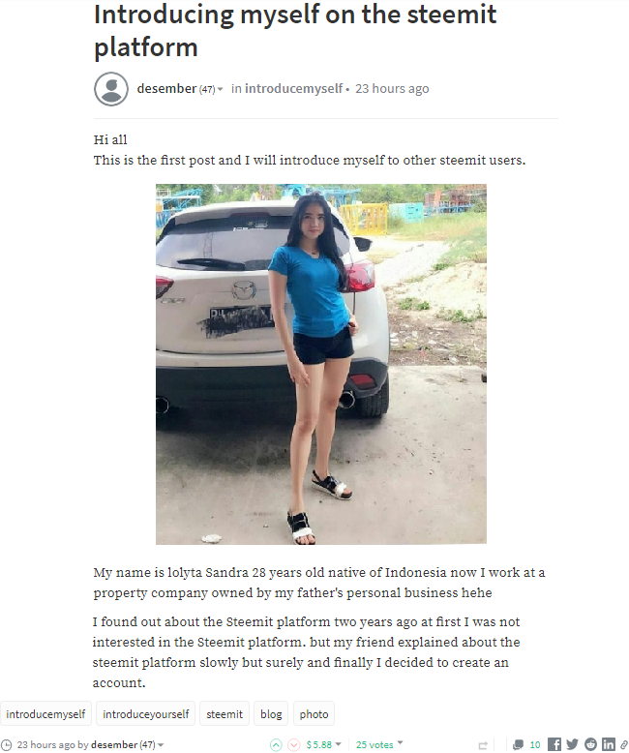Image resolution: width=629 pixels, height=753 pixels.
Task: Open the introducemyself category link in header
Action: pyautogui.click(x=294, y=89)
